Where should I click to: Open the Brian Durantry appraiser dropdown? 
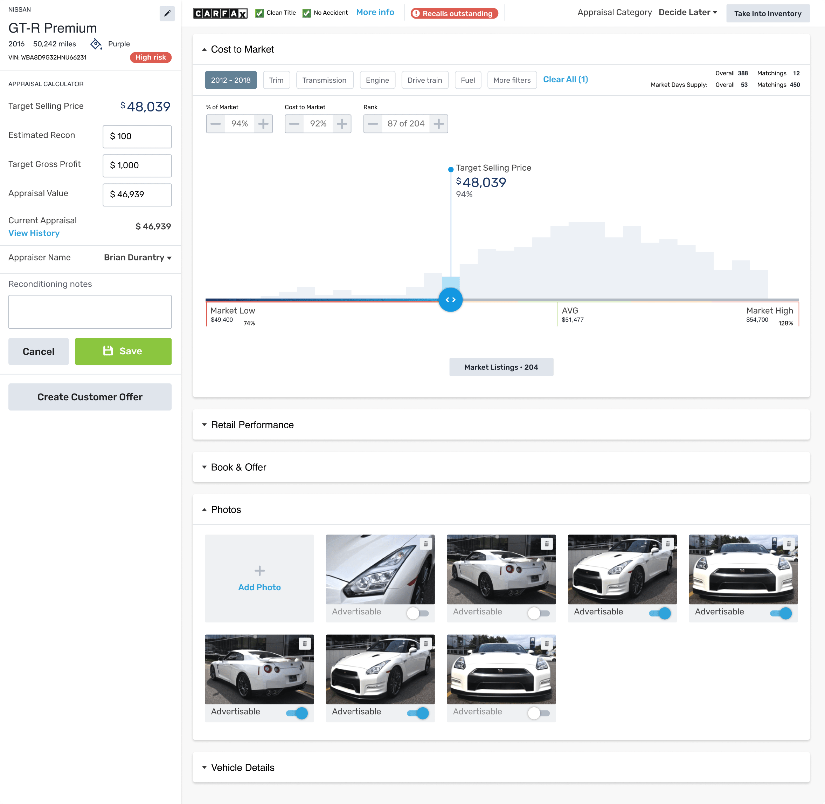[x=138, y=258]
